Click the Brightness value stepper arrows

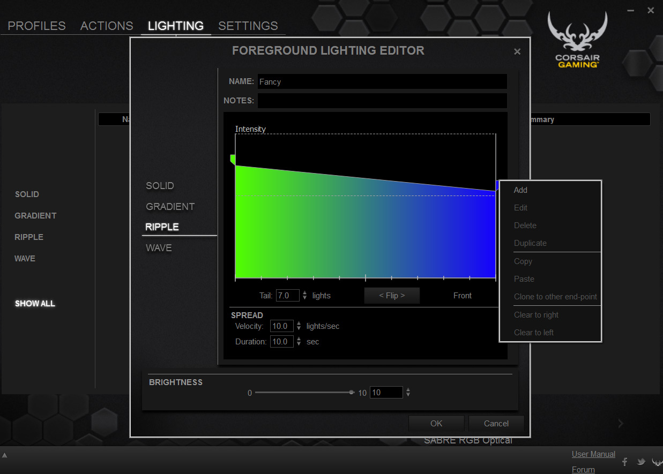coord(408,393)
